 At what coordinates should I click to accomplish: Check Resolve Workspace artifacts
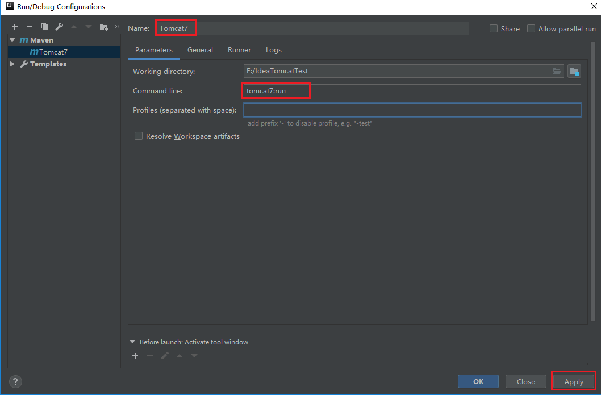click(139, 136)
